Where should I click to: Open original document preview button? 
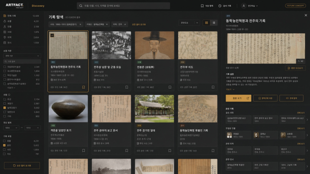pos(295,68)
